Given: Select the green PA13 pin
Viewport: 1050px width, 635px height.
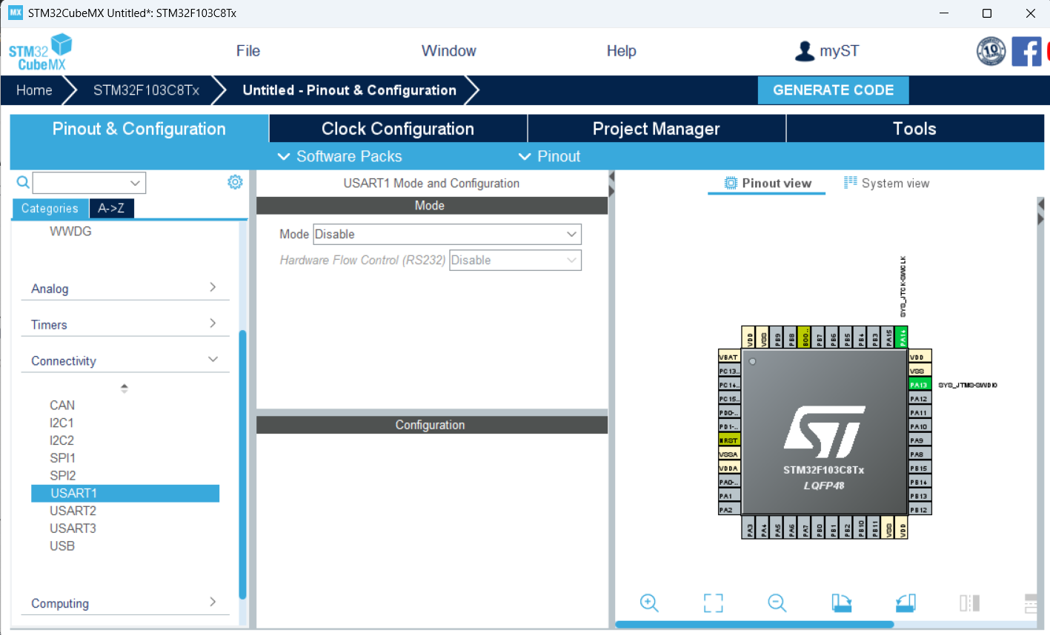Looking at the screenshot, I should (920, 385).
